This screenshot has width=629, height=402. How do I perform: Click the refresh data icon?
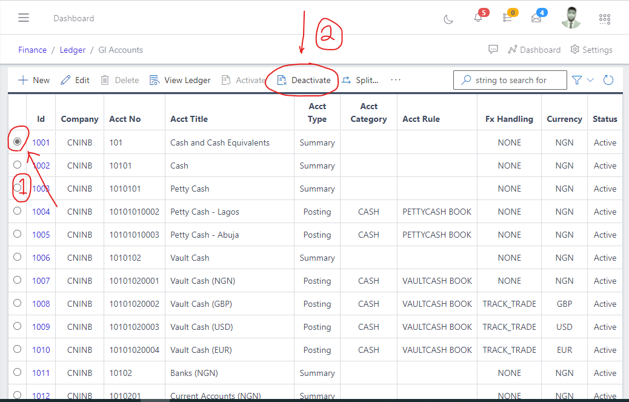pyautogui.click(x=608, y=79)
